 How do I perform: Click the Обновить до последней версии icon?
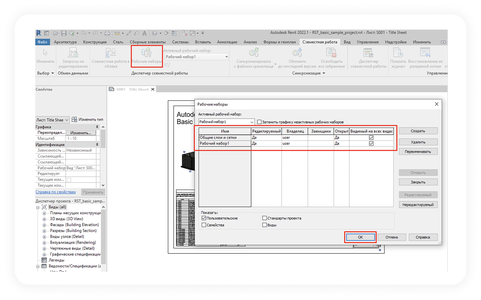point(297,53)
